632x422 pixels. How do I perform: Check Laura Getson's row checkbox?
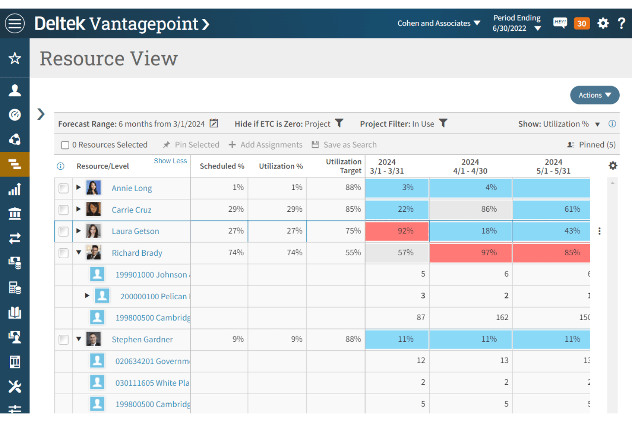coord(64,231)
